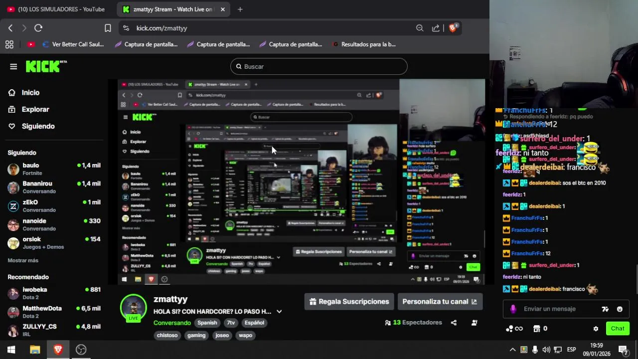Open the Brave Shields lion icon
Image resolution: width=638 pixels, height=359 pixels.
click(x=453, y=28)
